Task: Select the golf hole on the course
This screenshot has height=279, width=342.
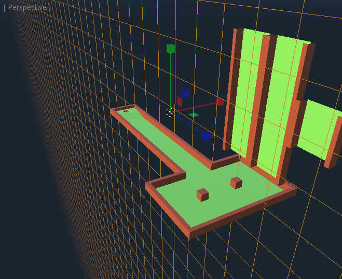Action: coord(126,111)
